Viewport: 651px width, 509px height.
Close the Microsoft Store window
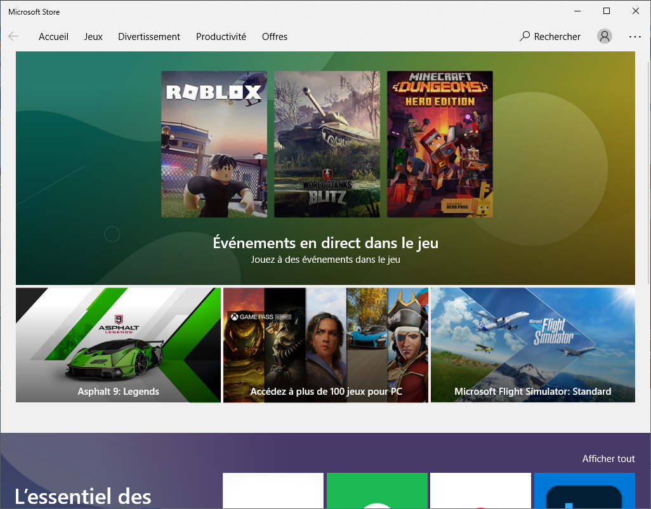(636, 11)
